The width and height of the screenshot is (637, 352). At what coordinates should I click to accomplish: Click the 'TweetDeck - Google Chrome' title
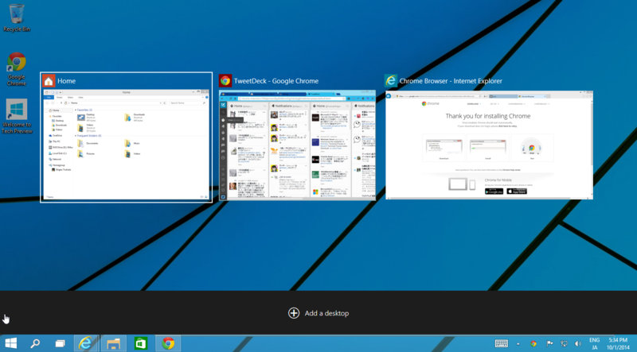click(x=276, y=81)
